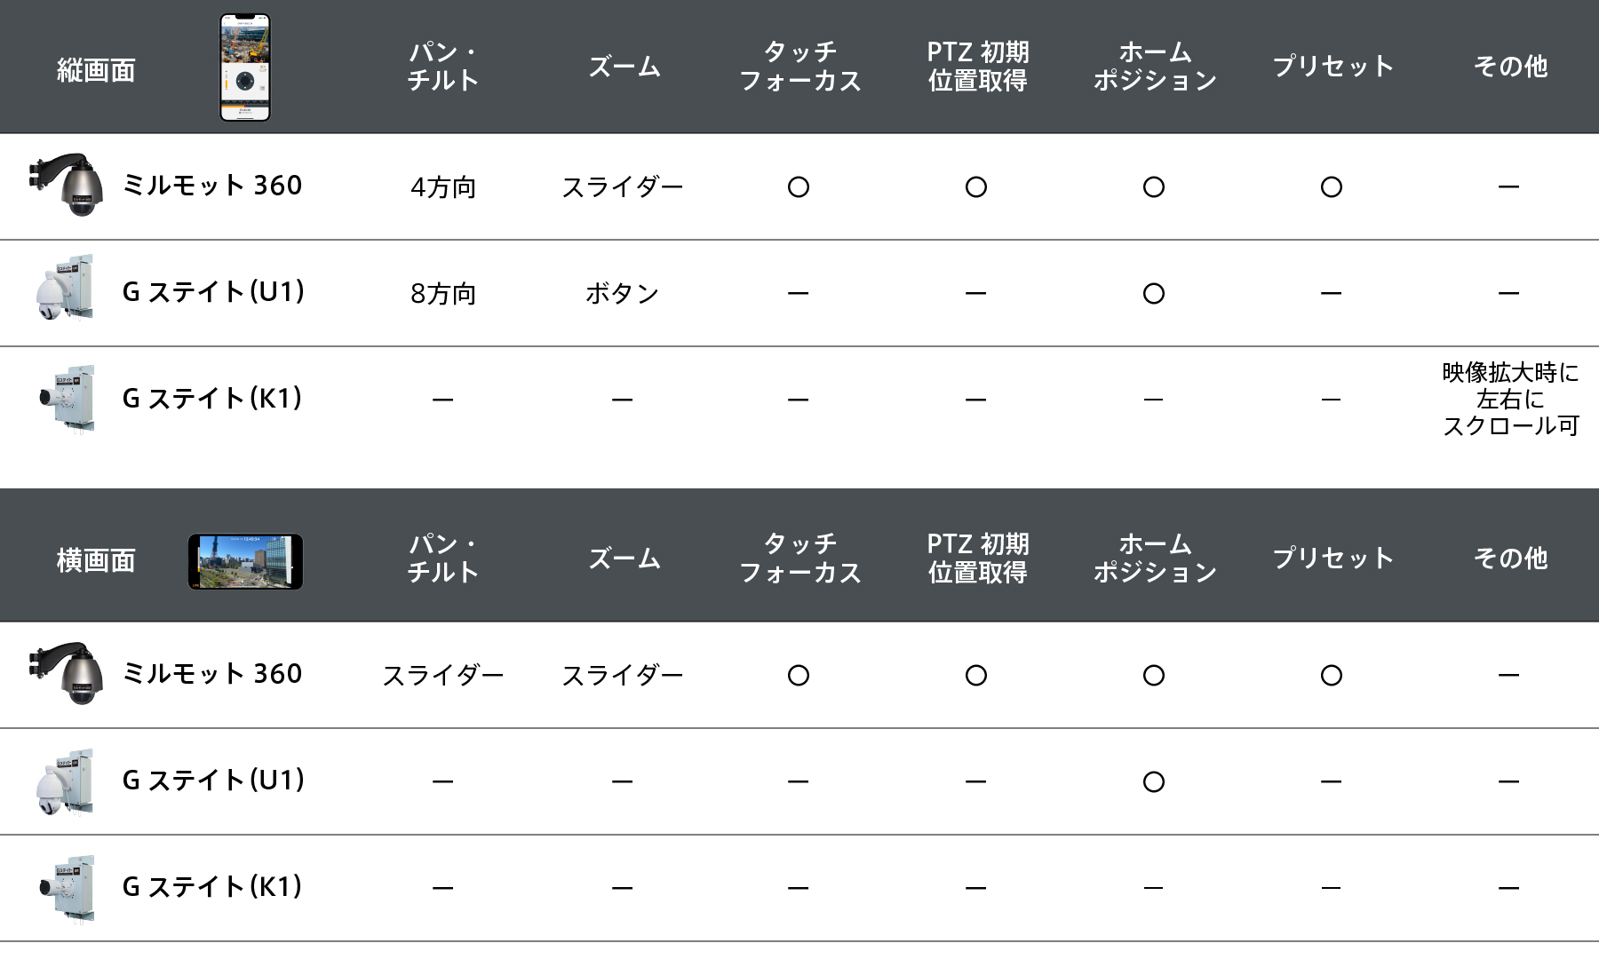This screenshot has width=1599, height=959.
Task: Click preset circle for landscape ミルモット360
Action: [x=1332, y=676]
